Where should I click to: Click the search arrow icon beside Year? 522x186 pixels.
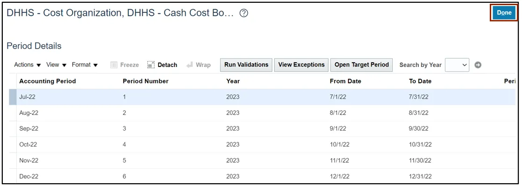(478, 65)
